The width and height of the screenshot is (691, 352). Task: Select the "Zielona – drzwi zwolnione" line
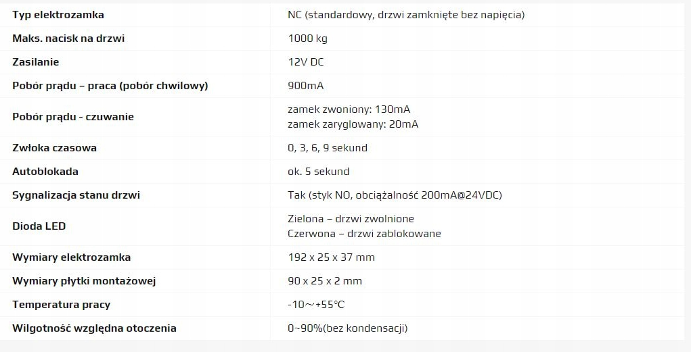click(351, 219)
